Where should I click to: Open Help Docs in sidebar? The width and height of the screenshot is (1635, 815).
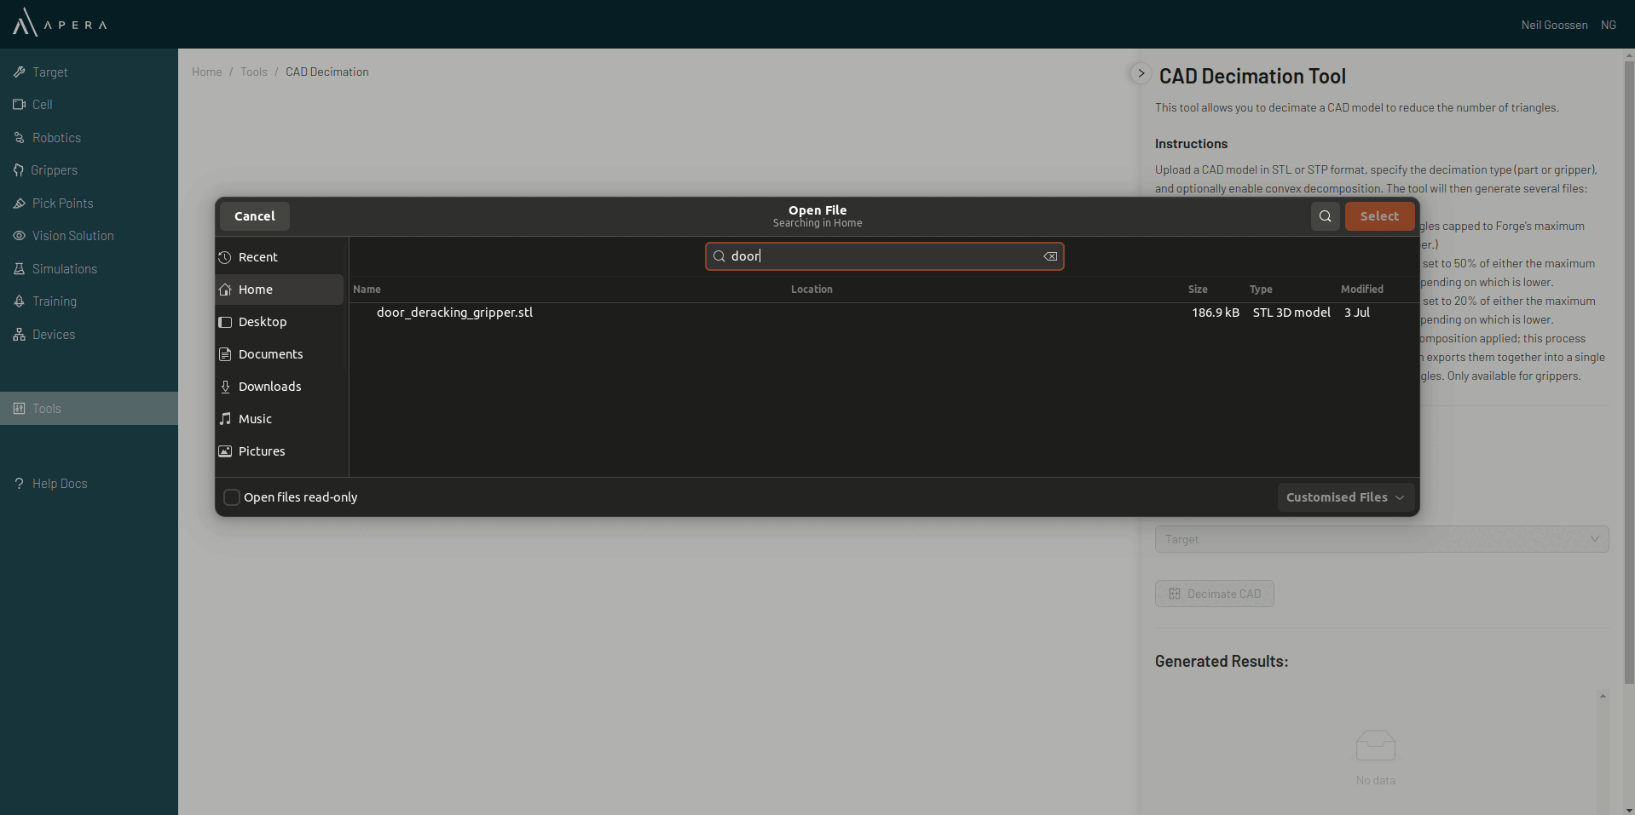click(60, 484)
